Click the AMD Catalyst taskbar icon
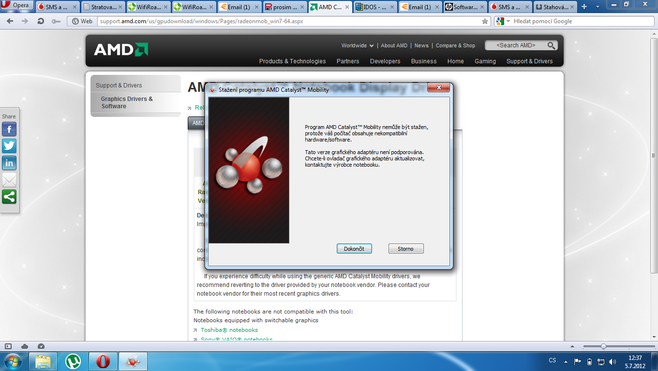This screenshot has height=371, width=658. [x=132, y=361]
